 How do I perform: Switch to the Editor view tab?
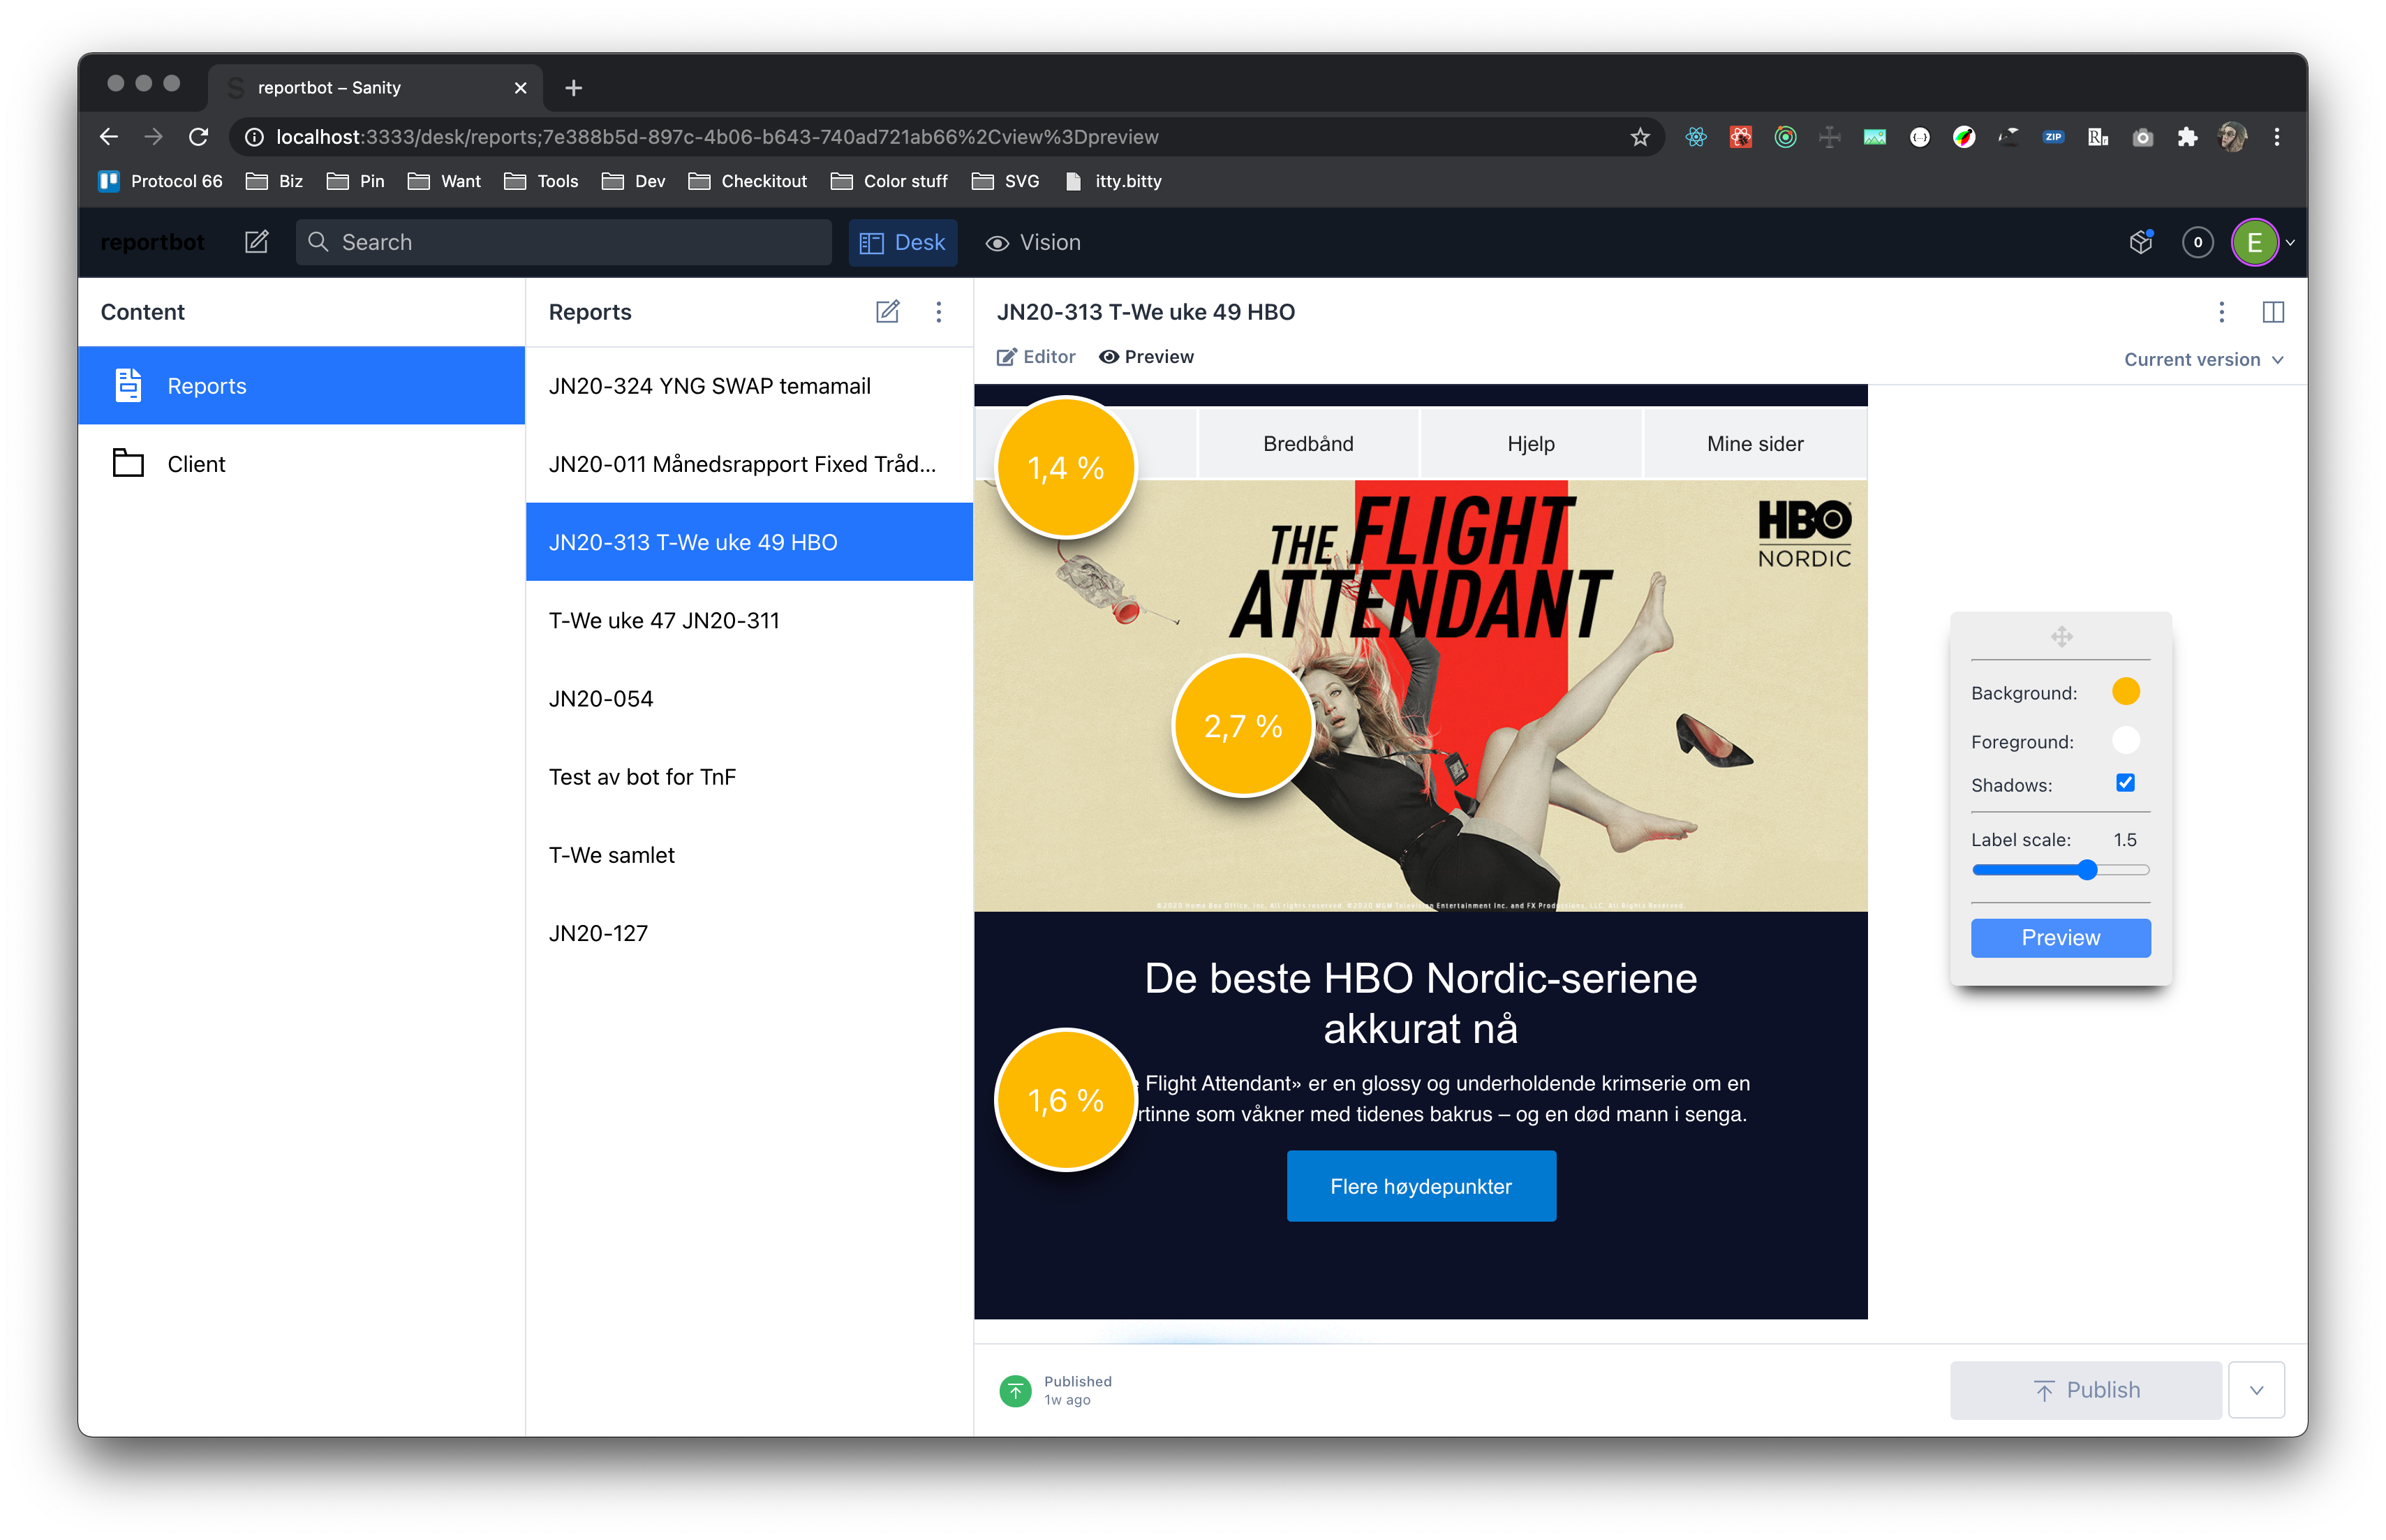(1036, 357)
